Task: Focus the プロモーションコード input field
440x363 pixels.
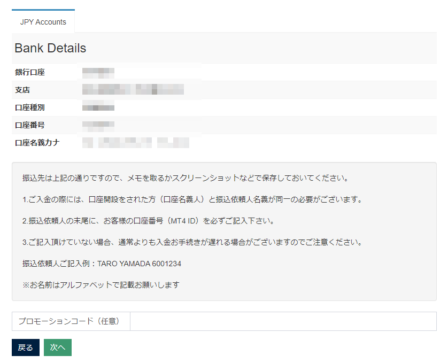Action: [283, 321]
